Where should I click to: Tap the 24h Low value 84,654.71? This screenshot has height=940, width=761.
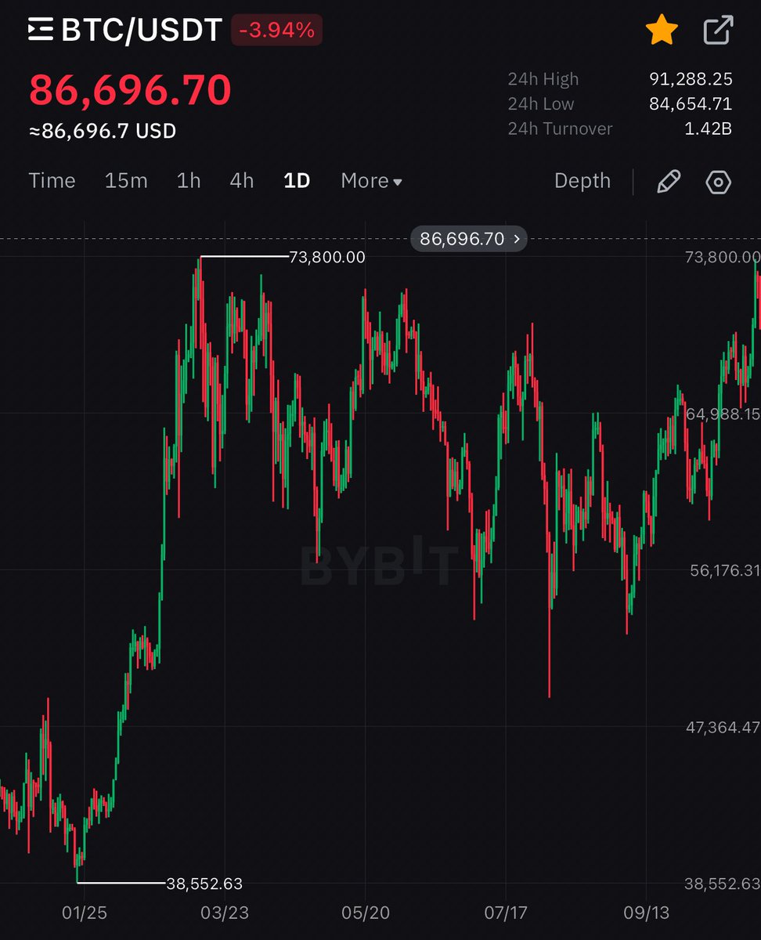coord(691,104)
